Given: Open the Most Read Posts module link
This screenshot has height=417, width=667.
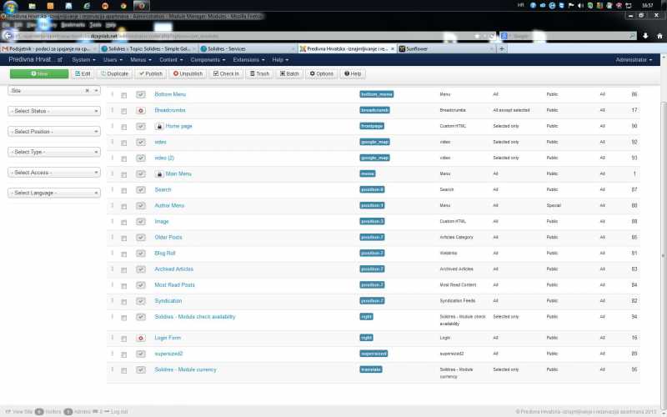Looking at the screenshot, I should [x=175, y=284].
